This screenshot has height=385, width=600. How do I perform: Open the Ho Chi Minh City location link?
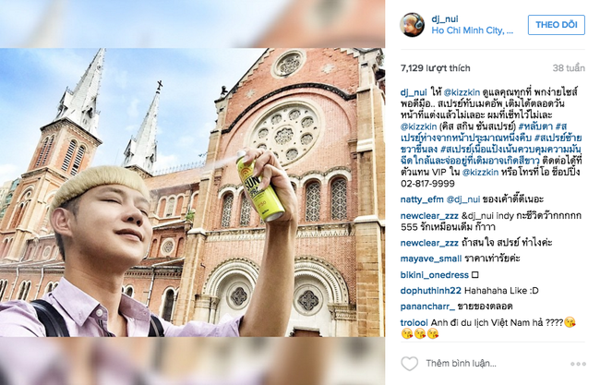[473, 30]
